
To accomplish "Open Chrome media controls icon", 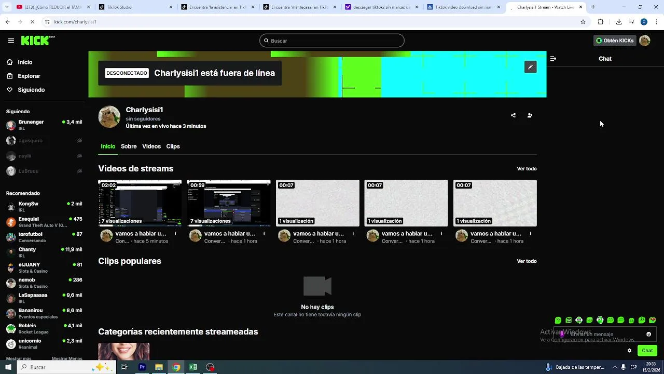I will (631, 22).
